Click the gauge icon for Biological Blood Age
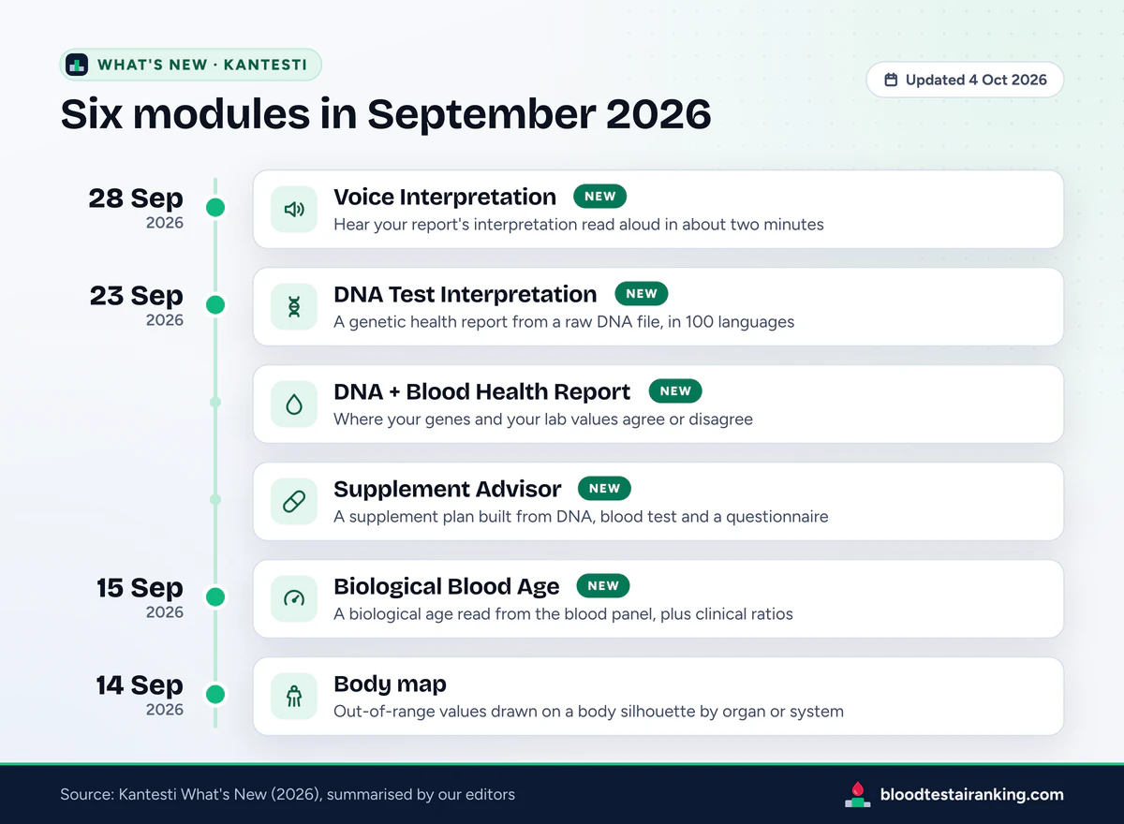The width and height of the screenshot is (1124, 824). coord(294,599)
